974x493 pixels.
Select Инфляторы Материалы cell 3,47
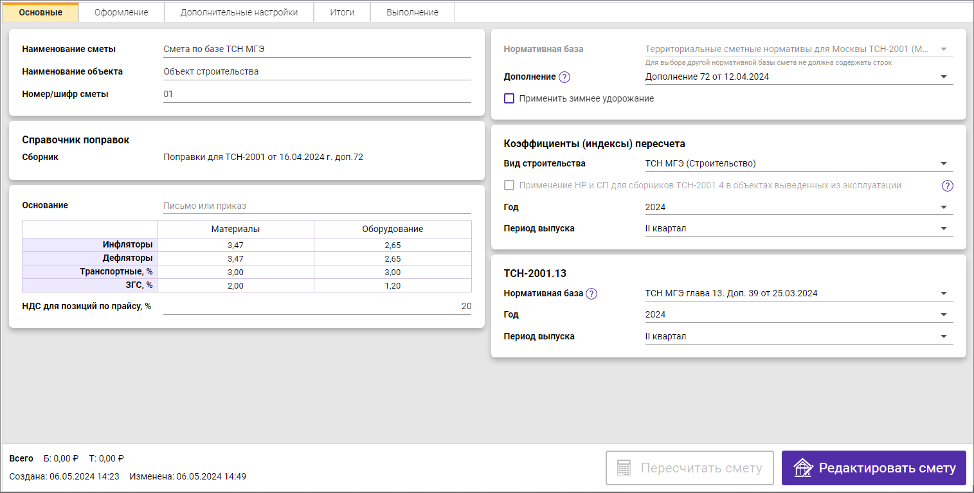(x=236, y=245)
